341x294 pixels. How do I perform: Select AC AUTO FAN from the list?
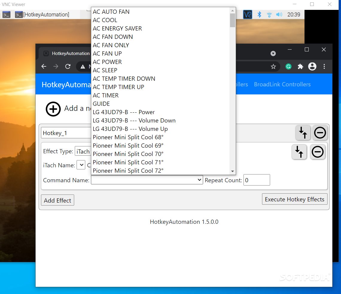pyautogui.click(x=160, y=12)
